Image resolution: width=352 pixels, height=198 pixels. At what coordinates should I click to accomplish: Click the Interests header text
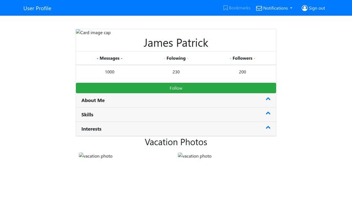click(92, 129)
